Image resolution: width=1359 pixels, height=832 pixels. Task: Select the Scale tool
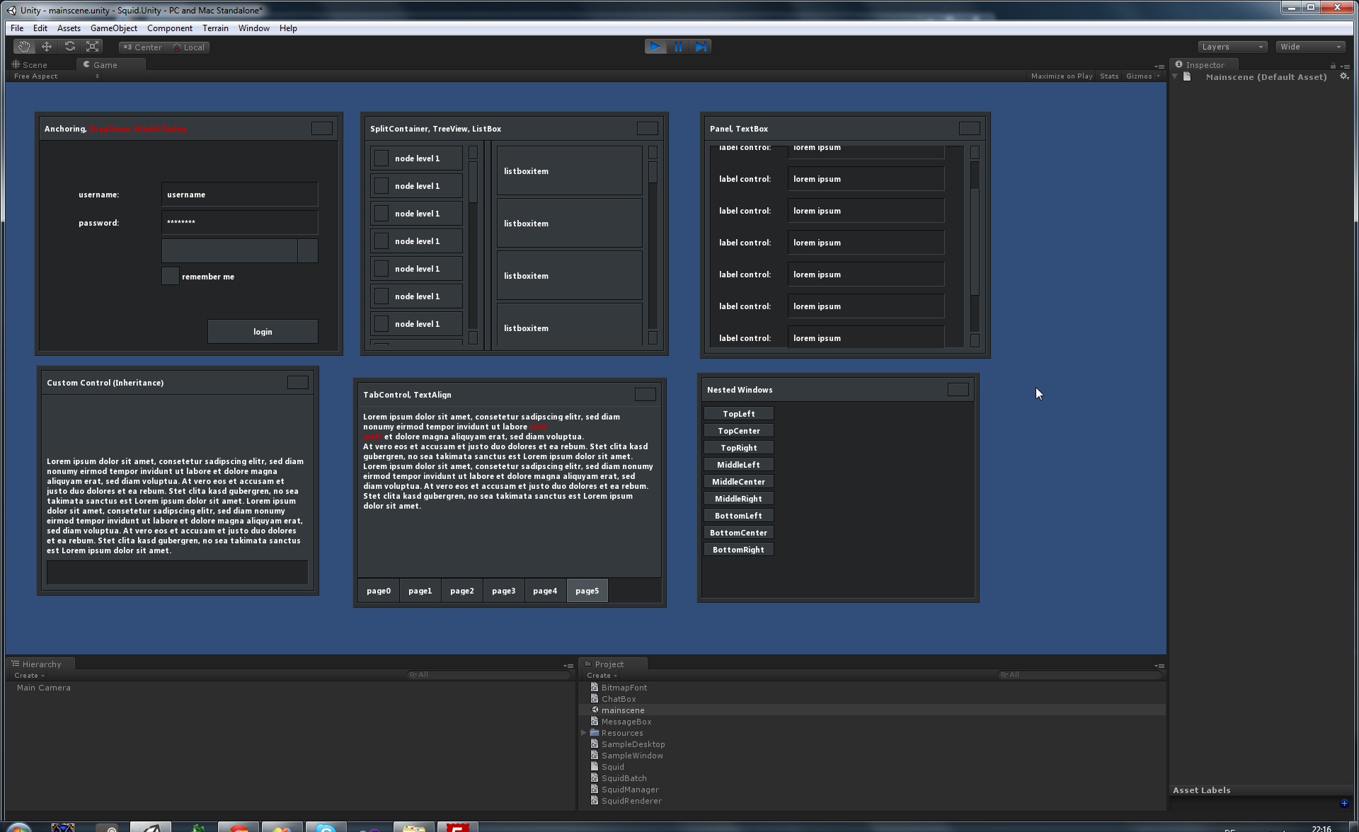(x=92, y=46)
